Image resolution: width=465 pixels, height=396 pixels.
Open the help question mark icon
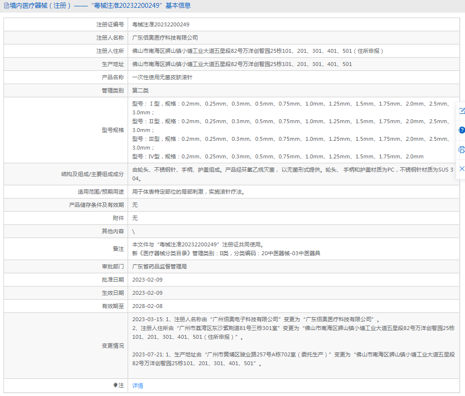(462, 130)
